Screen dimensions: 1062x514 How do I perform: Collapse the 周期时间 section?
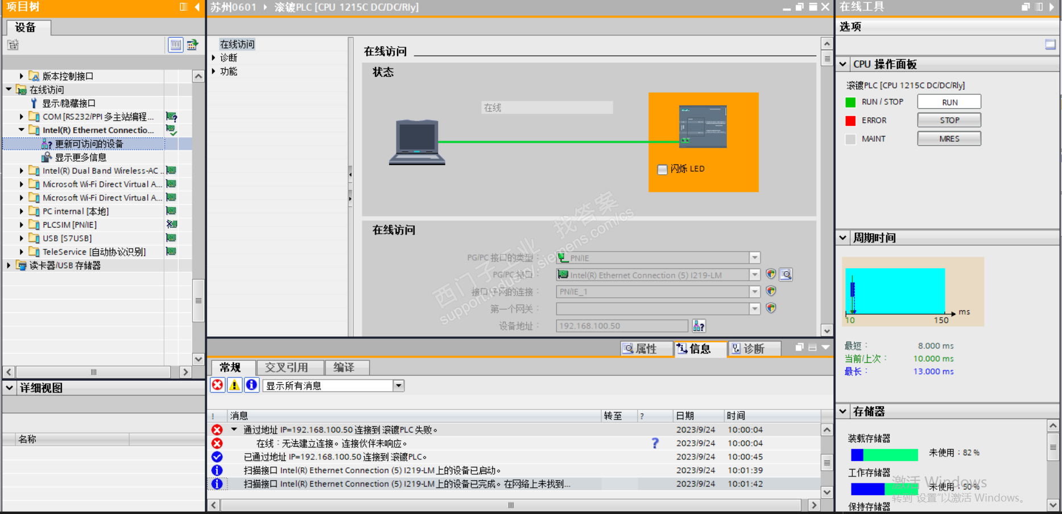(843, 237)
